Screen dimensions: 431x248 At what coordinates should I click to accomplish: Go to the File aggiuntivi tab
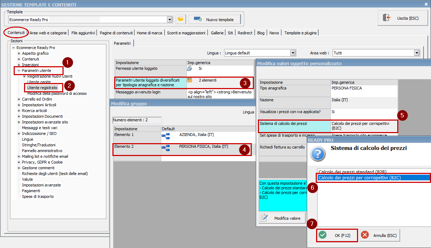(x=83, y=33)
